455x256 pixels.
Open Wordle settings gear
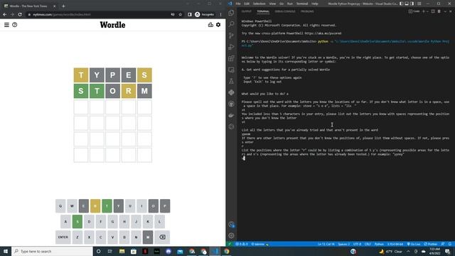click(218, 25)
